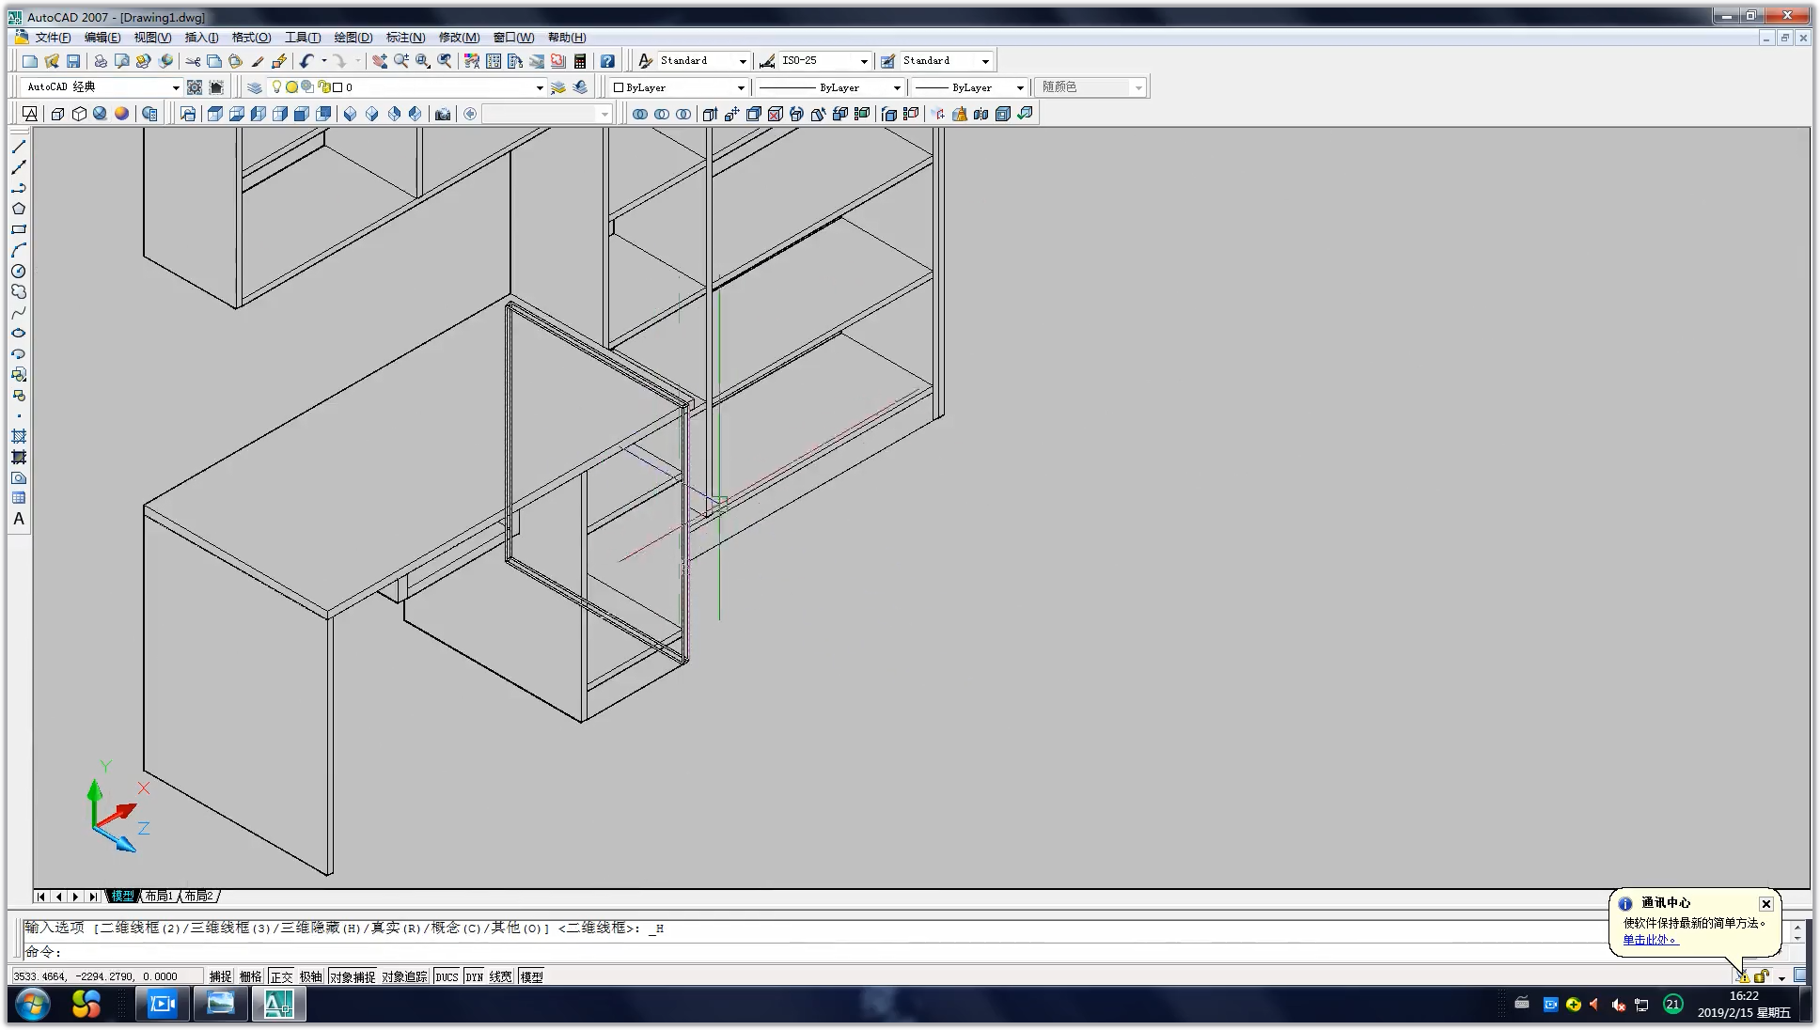Select the Polygon draw tool
Image resolution: width=1820 pixels, height=1030 pixels.
click(x=19, y=209)
